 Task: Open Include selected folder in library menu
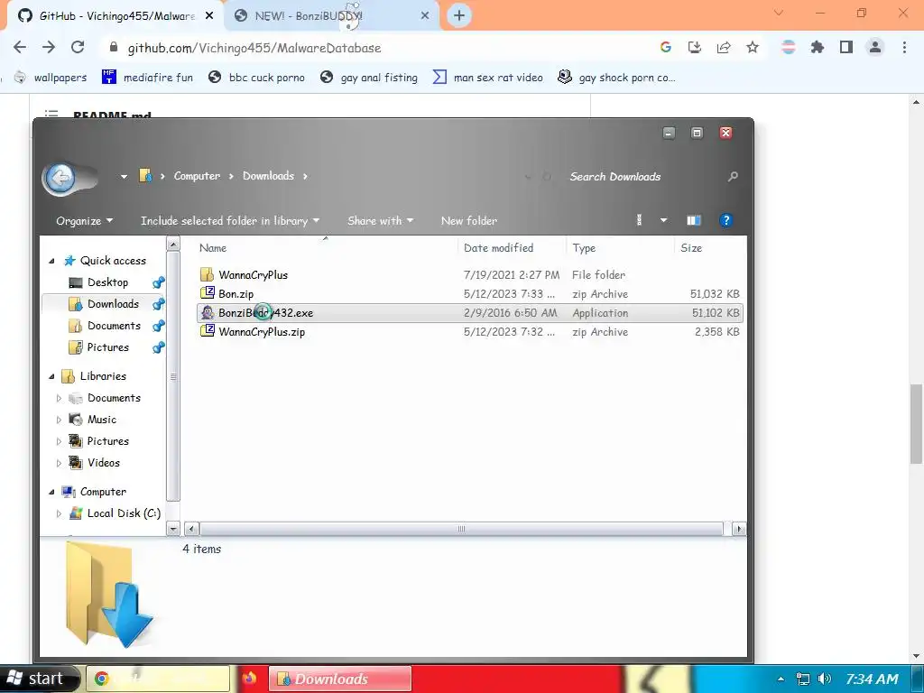(230, 221)
